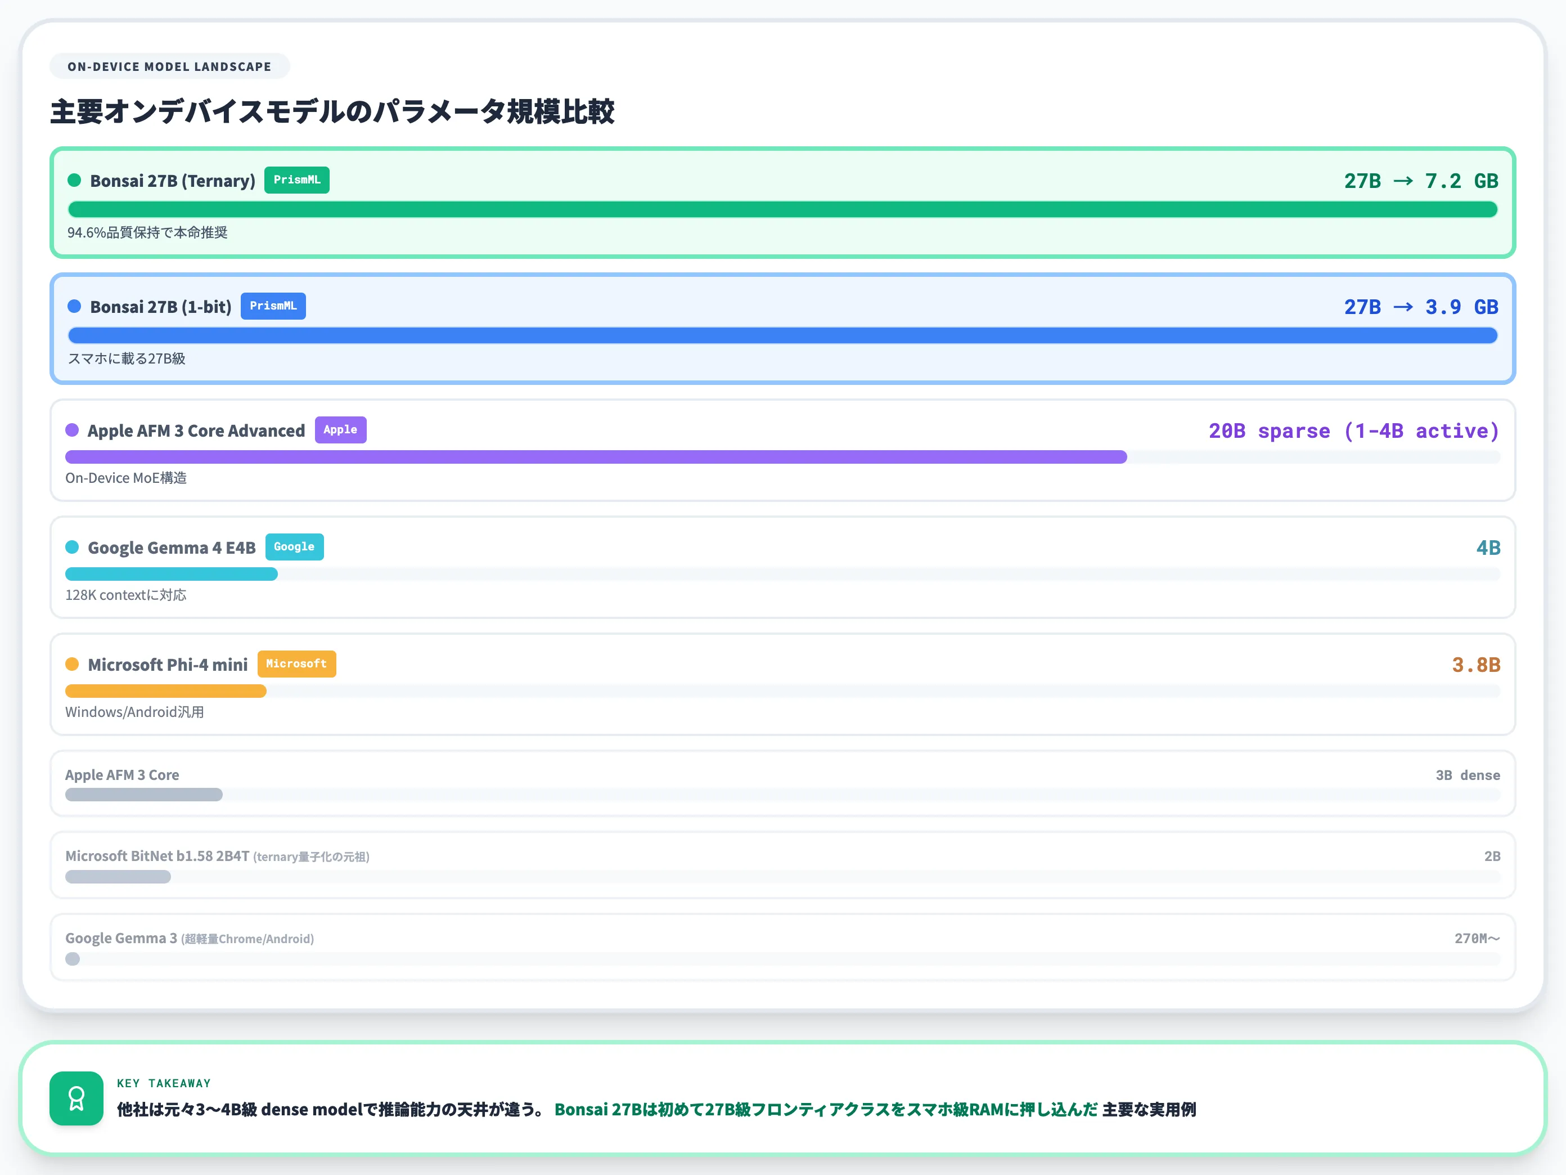Click the Google Gemma 3 model name
The image size is (1566, 1175).
click(121, 938)
